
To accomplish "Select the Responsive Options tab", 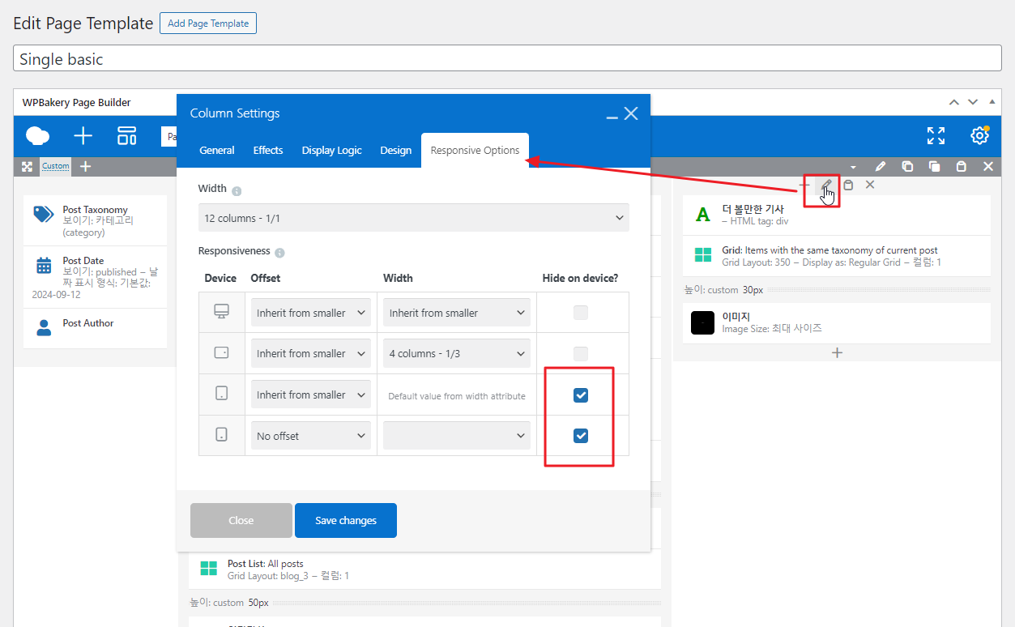I will point(476,150).
